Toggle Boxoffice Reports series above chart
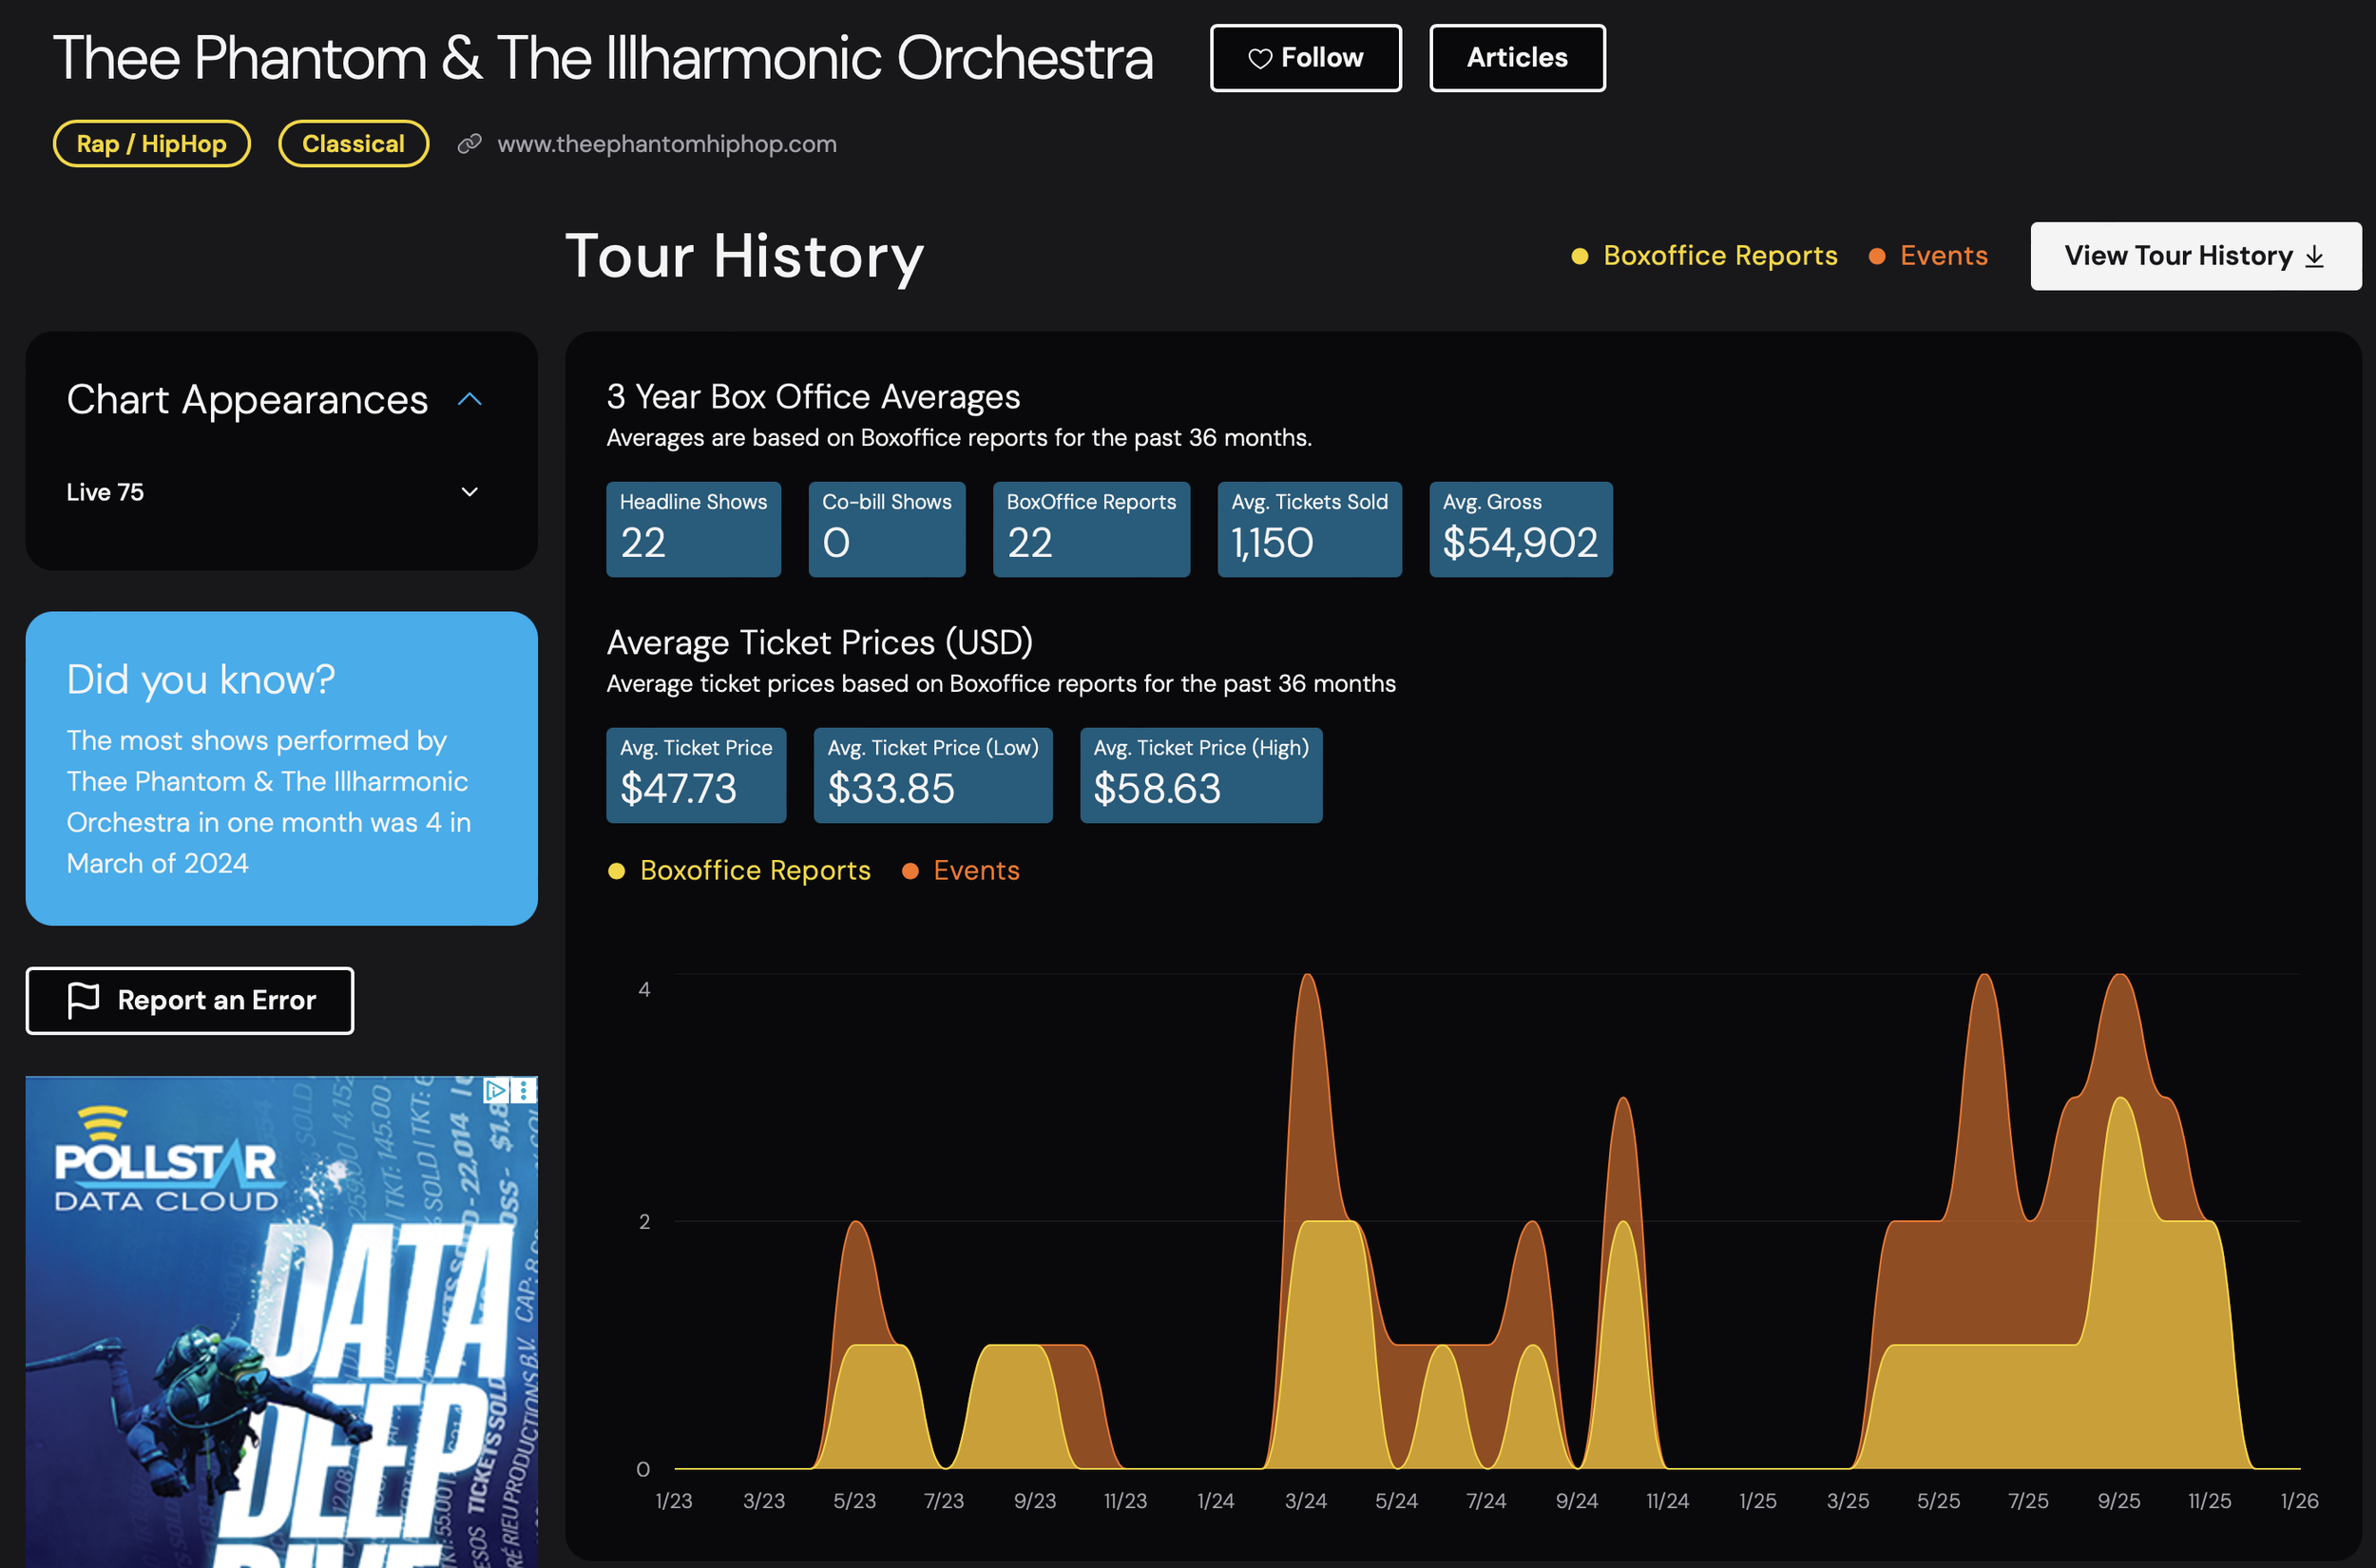This screenshot has height=1568, width=2376. coord(754,871)
